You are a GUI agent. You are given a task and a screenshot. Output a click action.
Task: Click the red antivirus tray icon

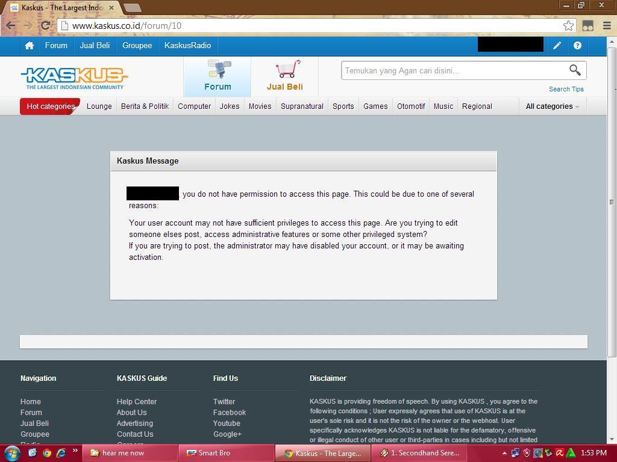pos(560,454)
